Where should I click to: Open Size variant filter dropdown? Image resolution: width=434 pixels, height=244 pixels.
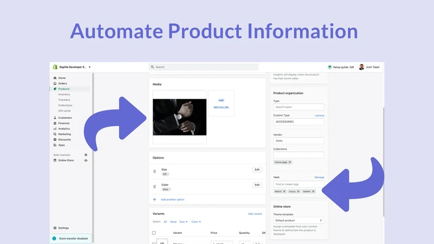click(x=183, y=222)
